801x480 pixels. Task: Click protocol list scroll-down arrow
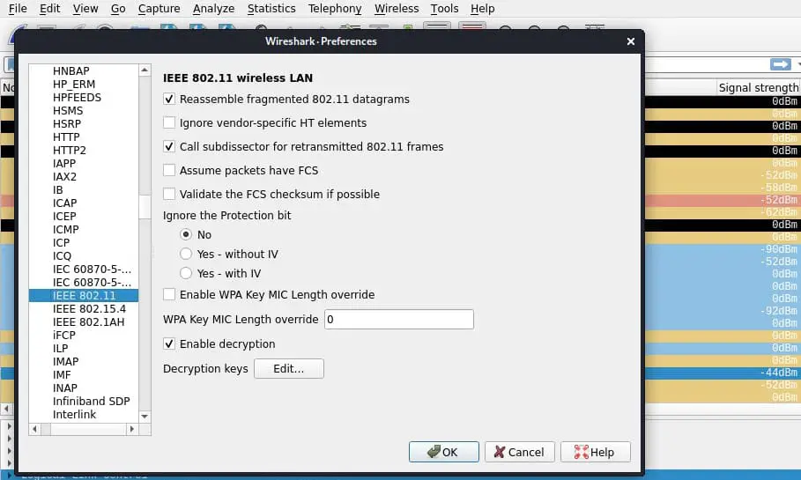coord(145,417)
